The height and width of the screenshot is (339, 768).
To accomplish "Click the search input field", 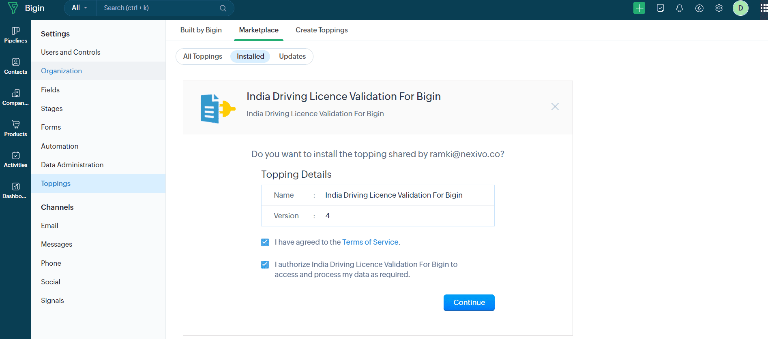I will [160, 8].
